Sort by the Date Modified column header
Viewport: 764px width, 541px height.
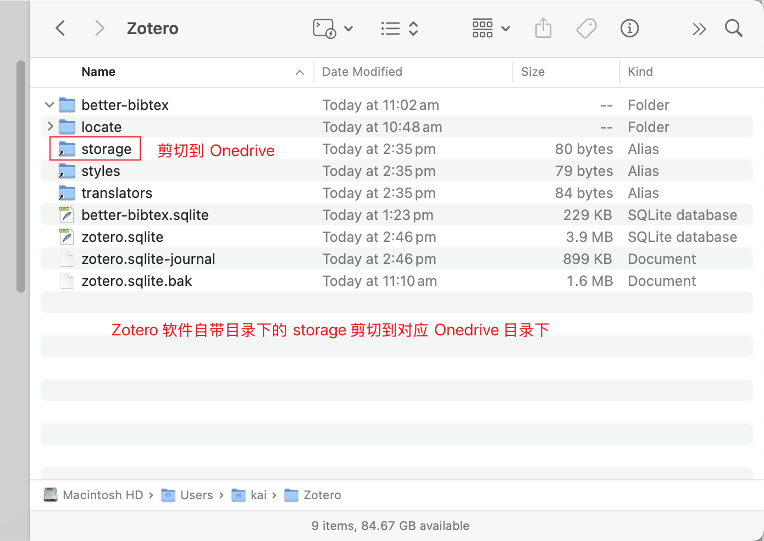click(x=362, y=72)
